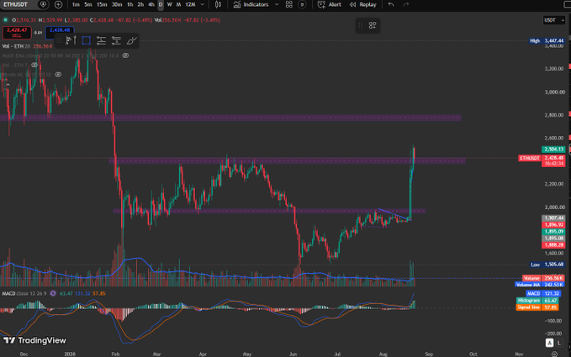Select the M monthly timeframe
Screen dimensions: 571x357
point(178,4)
